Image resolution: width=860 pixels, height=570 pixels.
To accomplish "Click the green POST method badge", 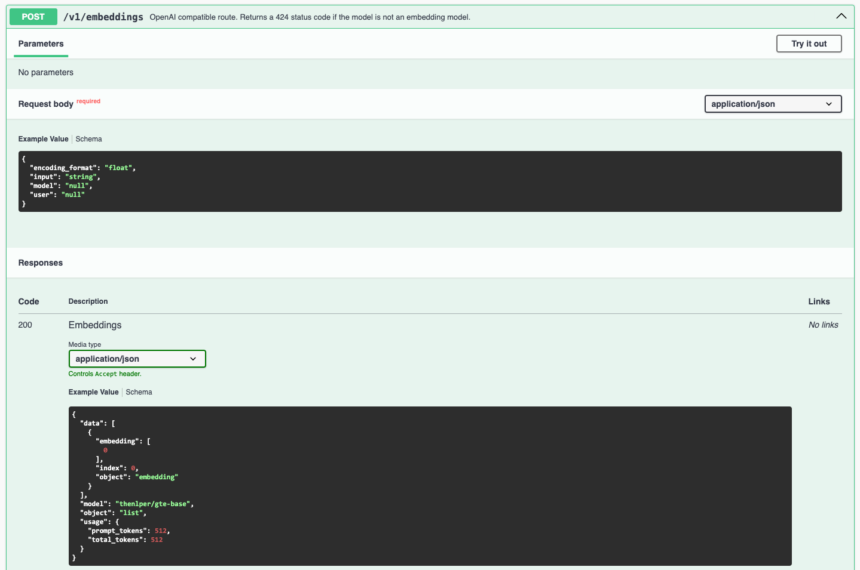I will coord(33,17).
